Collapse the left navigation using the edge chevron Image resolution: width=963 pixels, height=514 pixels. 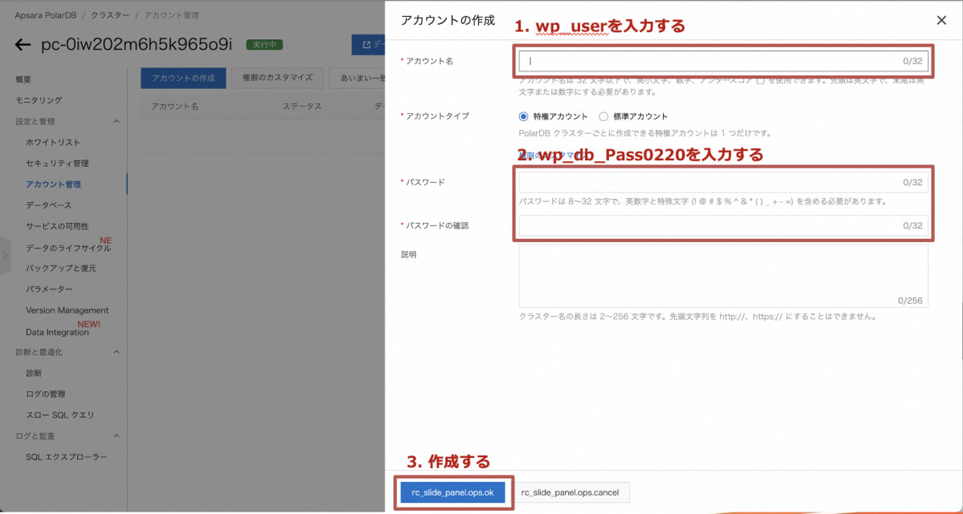6,257
